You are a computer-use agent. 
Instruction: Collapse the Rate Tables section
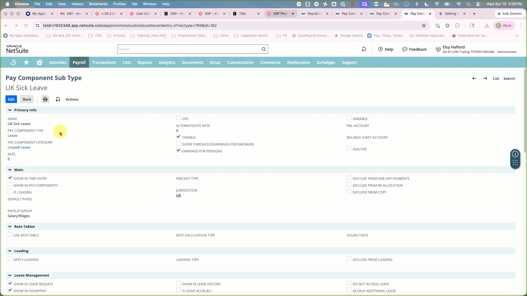click(x=10, y=226)
